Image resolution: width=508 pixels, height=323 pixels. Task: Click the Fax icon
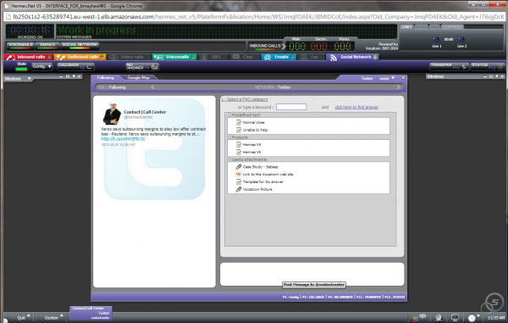click(x=304, y=58)
